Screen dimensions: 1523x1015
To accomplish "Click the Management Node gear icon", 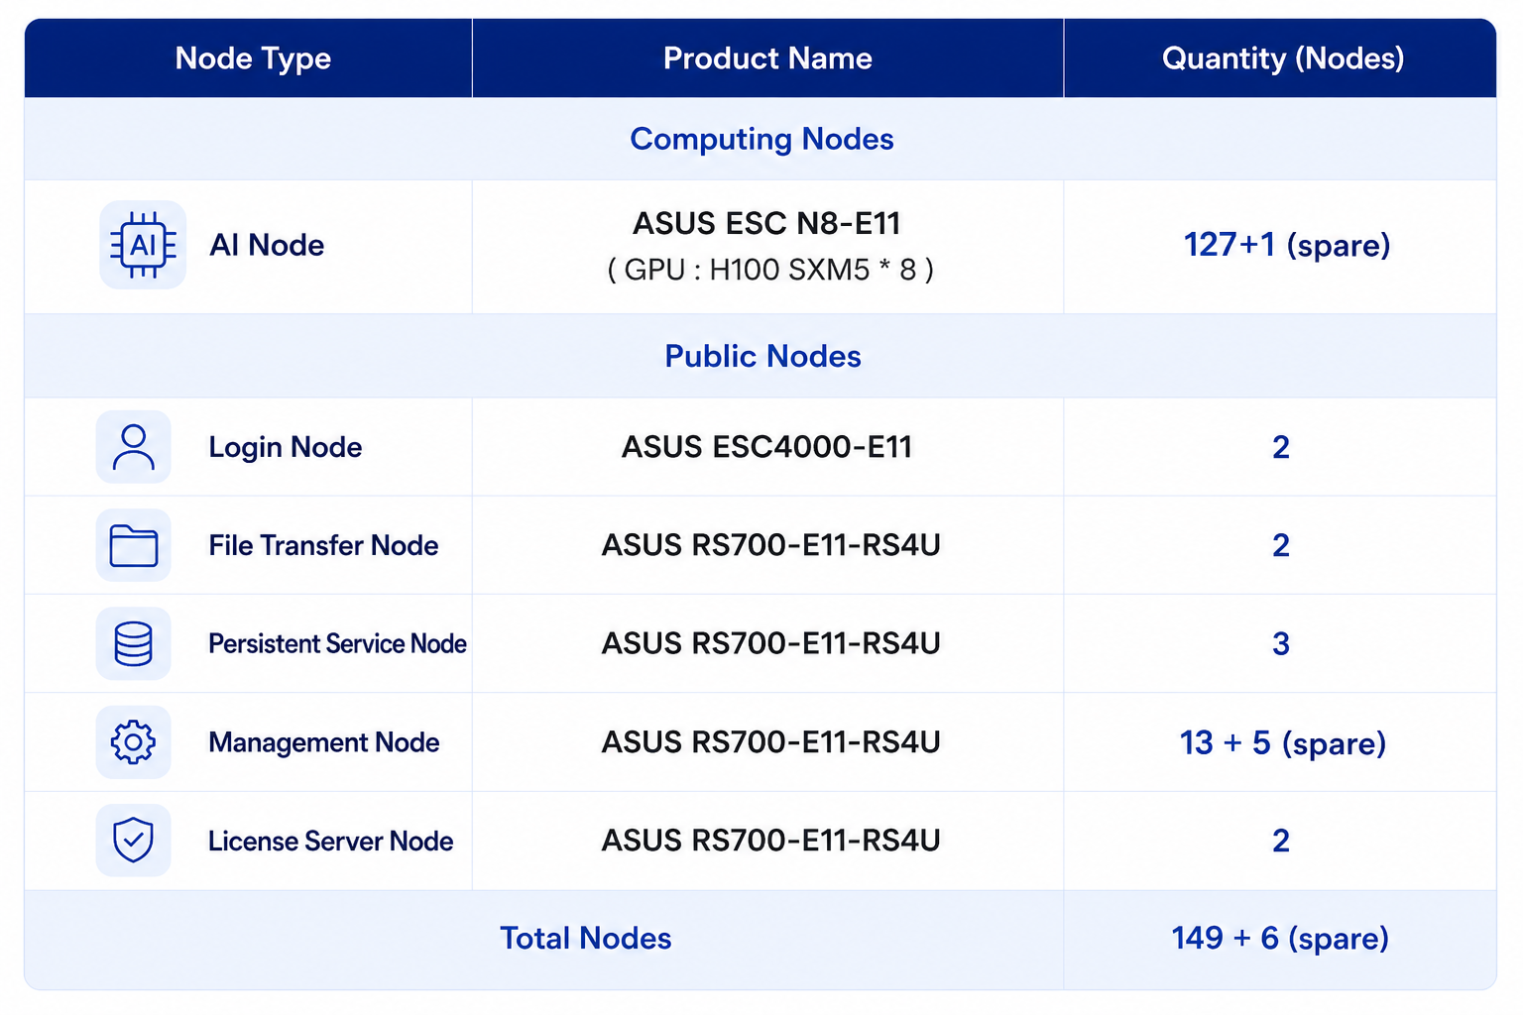I will coord(133,741).
